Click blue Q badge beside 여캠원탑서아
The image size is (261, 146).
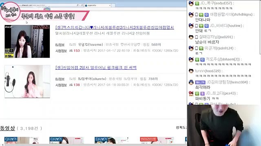[x=206, y=15]
